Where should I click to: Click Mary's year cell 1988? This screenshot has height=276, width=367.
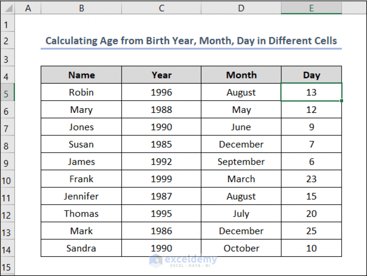click(161, 110)
